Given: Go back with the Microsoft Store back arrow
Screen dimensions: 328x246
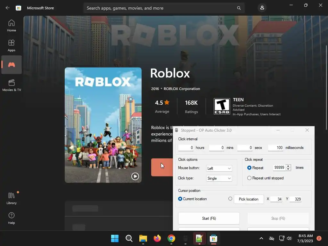Looking at the screenshot, I should 8,8.
